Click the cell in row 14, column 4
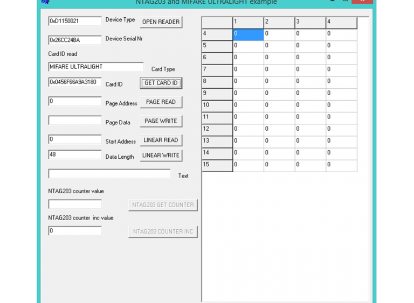414x303 pixels. coord(341,154)
